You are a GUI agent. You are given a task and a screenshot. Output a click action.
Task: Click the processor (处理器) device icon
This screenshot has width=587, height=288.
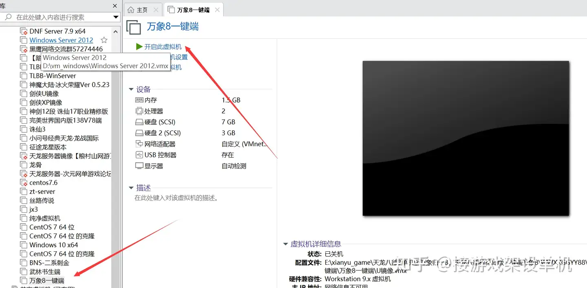pos(139,111)
